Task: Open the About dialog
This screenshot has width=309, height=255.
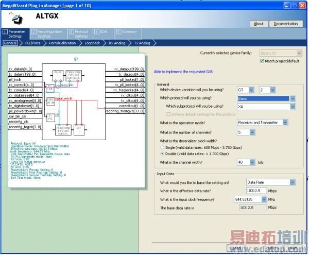Action: point(259,24)
